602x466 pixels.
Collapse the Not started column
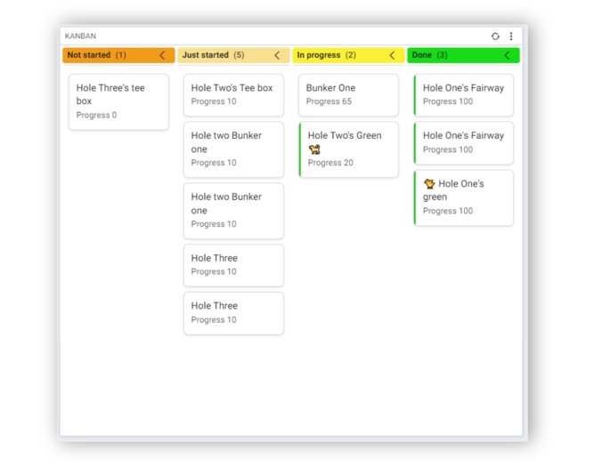coord(162,55)
